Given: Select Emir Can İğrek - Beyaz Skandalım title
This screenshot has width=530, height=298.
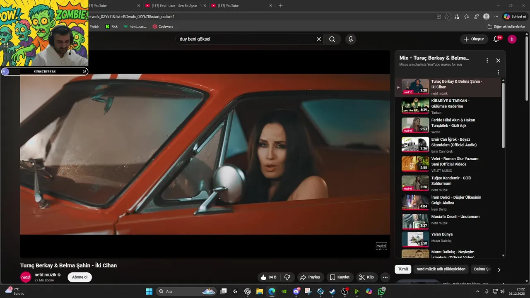Looking at the screenshot, I should click(454, 142).
